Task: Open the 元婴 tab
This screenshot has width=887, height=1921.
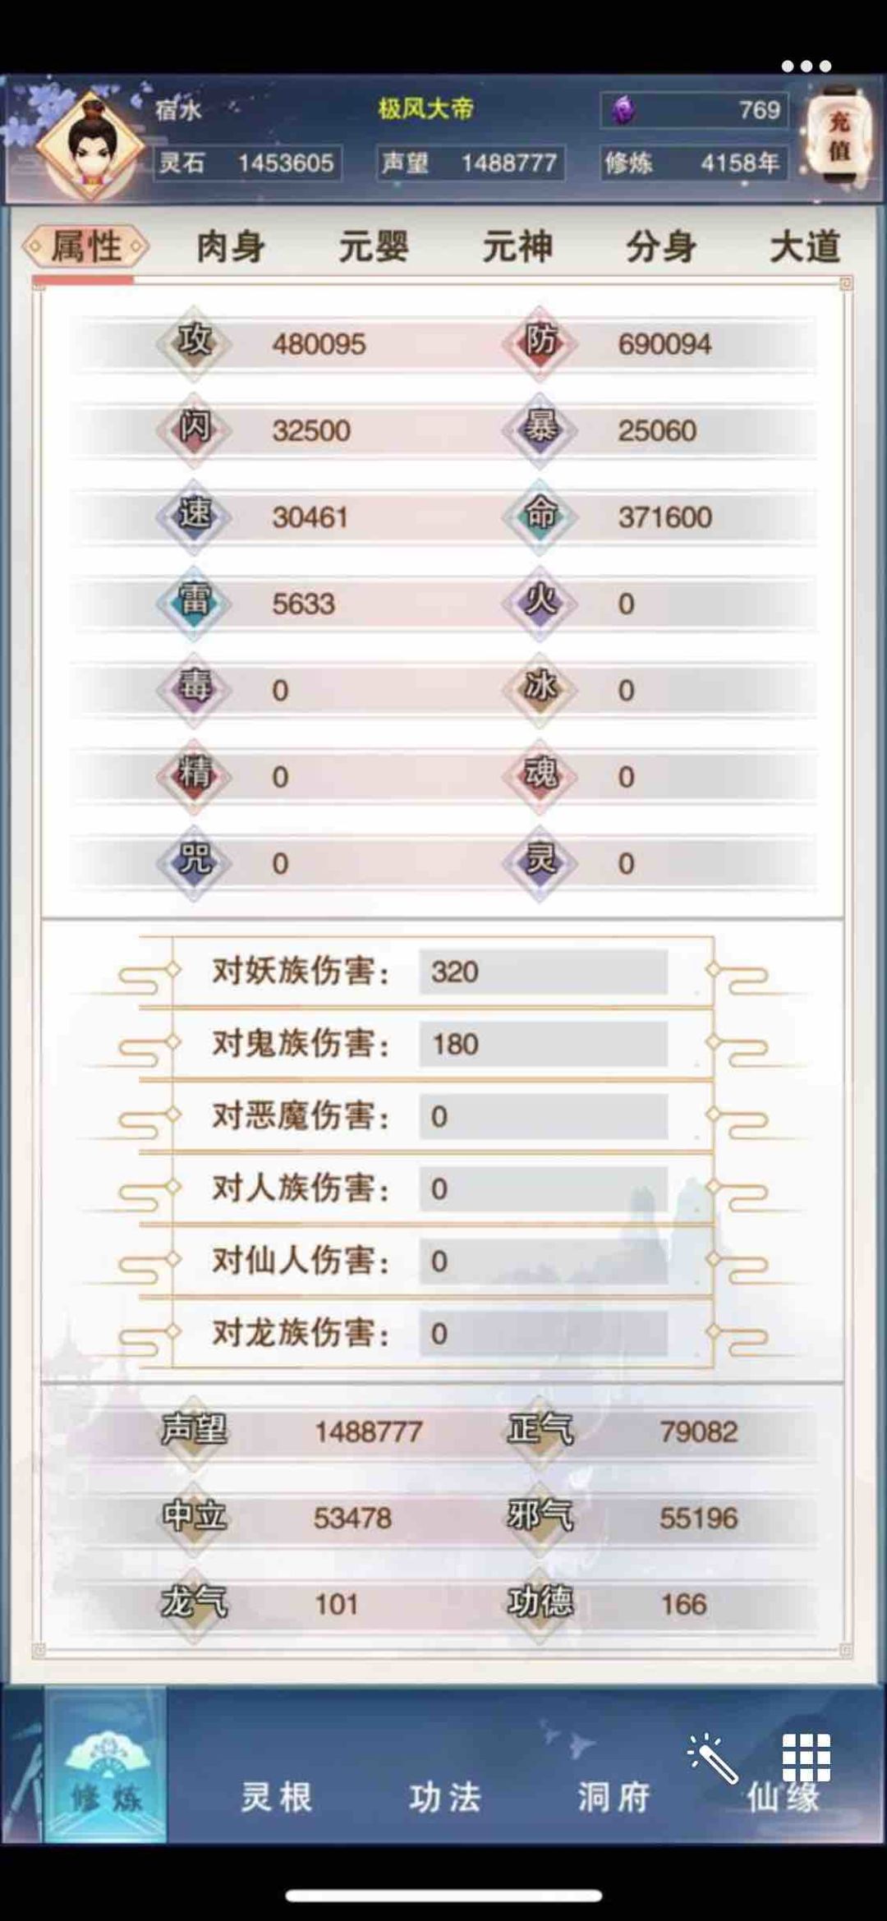Action: 374,246
